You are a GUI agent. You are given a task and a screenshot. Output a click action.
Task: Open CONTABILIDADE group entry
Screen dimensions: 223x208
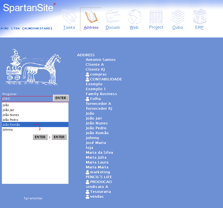[x=106, y=79]
